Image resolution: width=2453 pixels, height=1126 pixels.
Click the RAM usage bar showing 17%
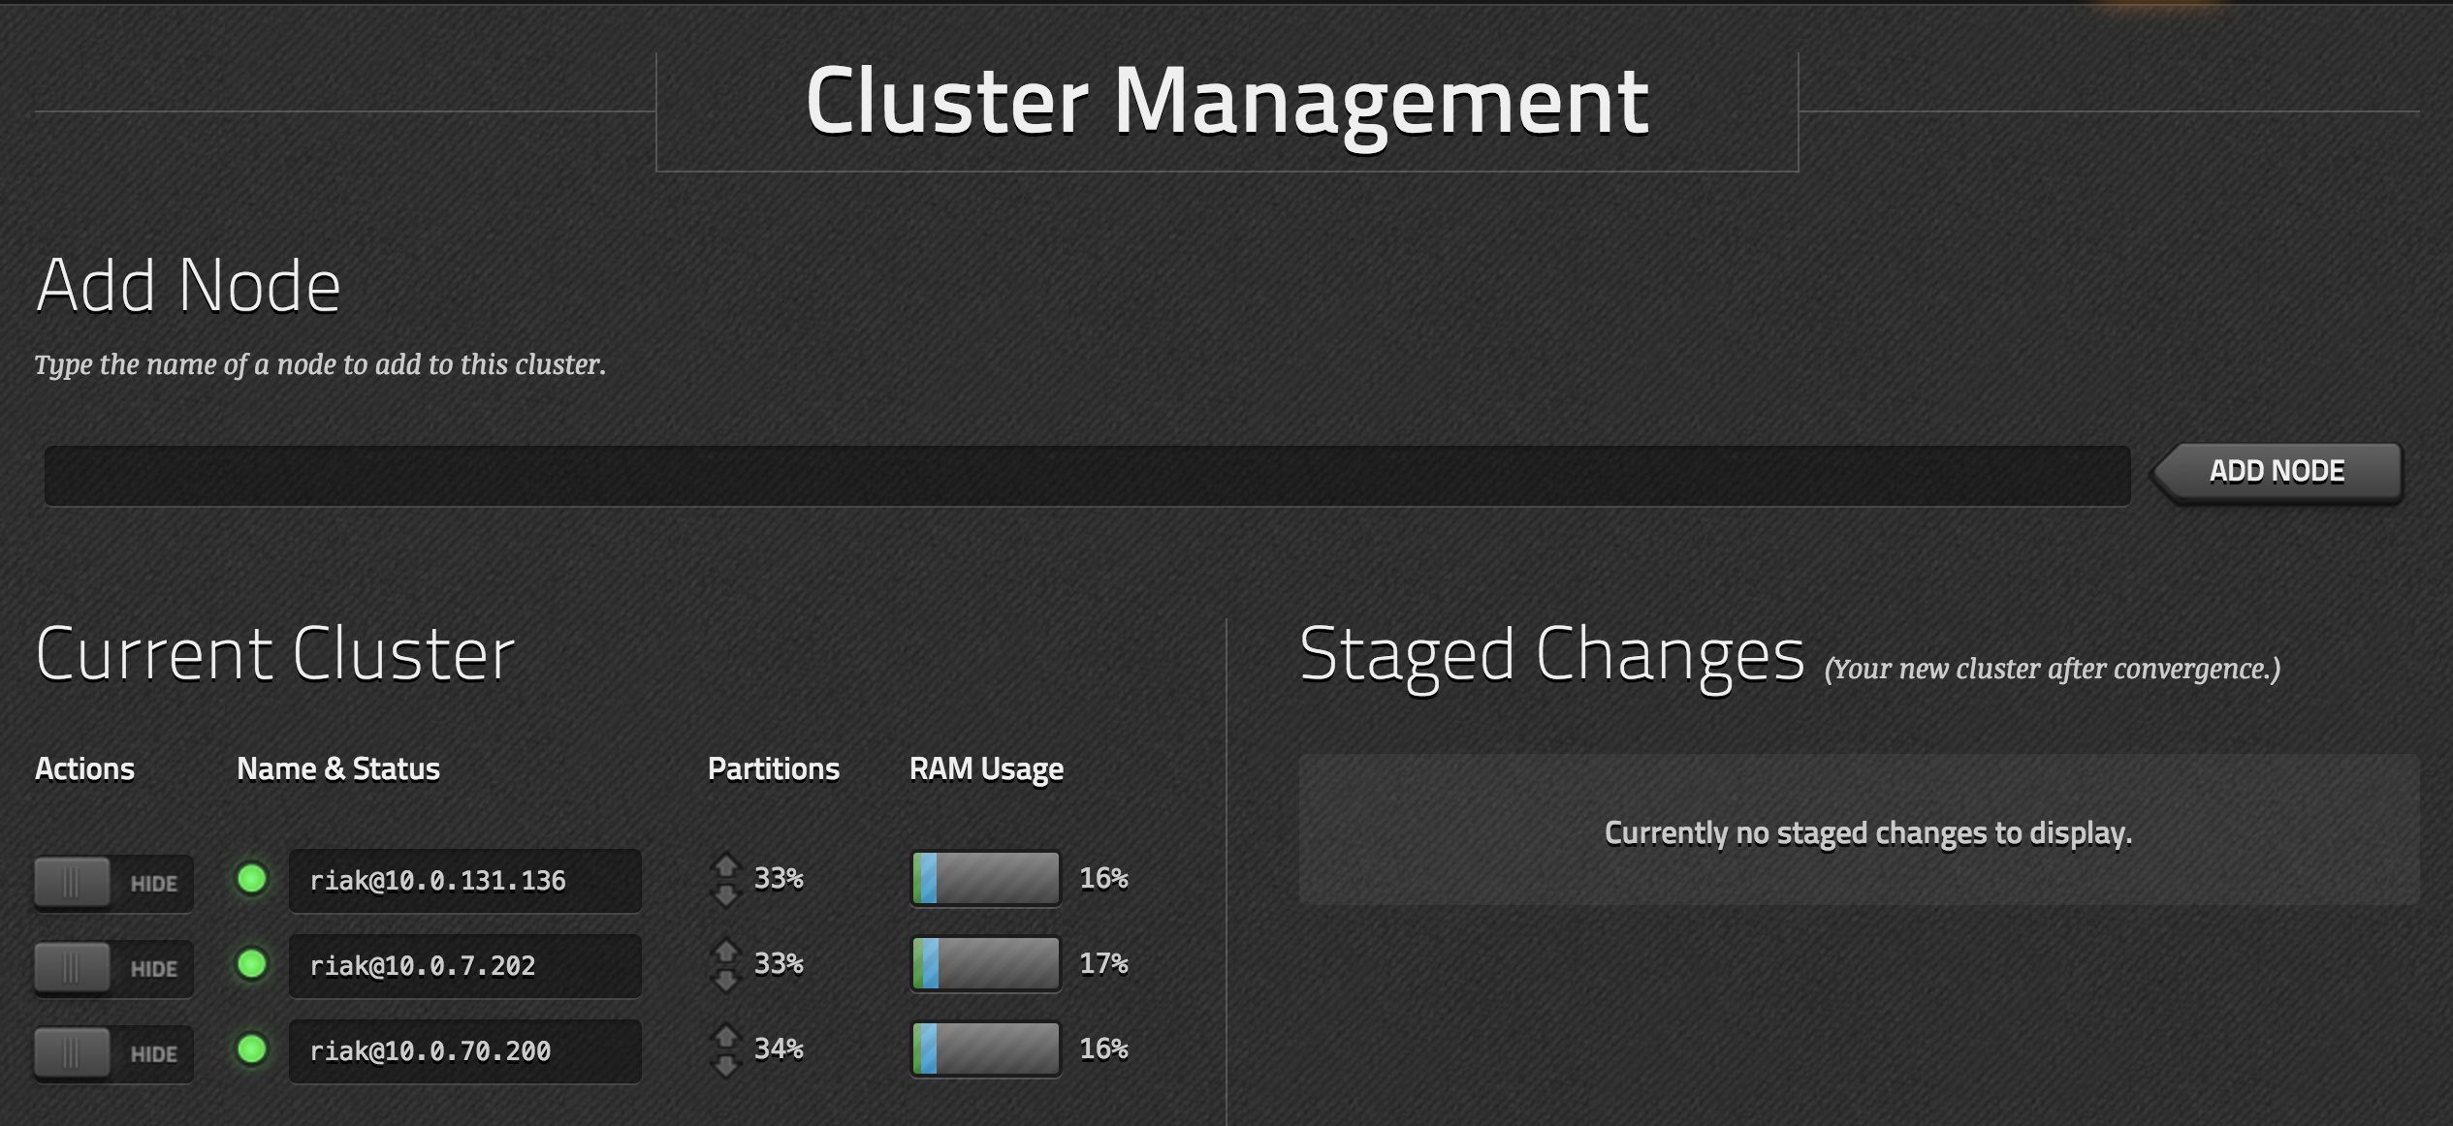986,964
